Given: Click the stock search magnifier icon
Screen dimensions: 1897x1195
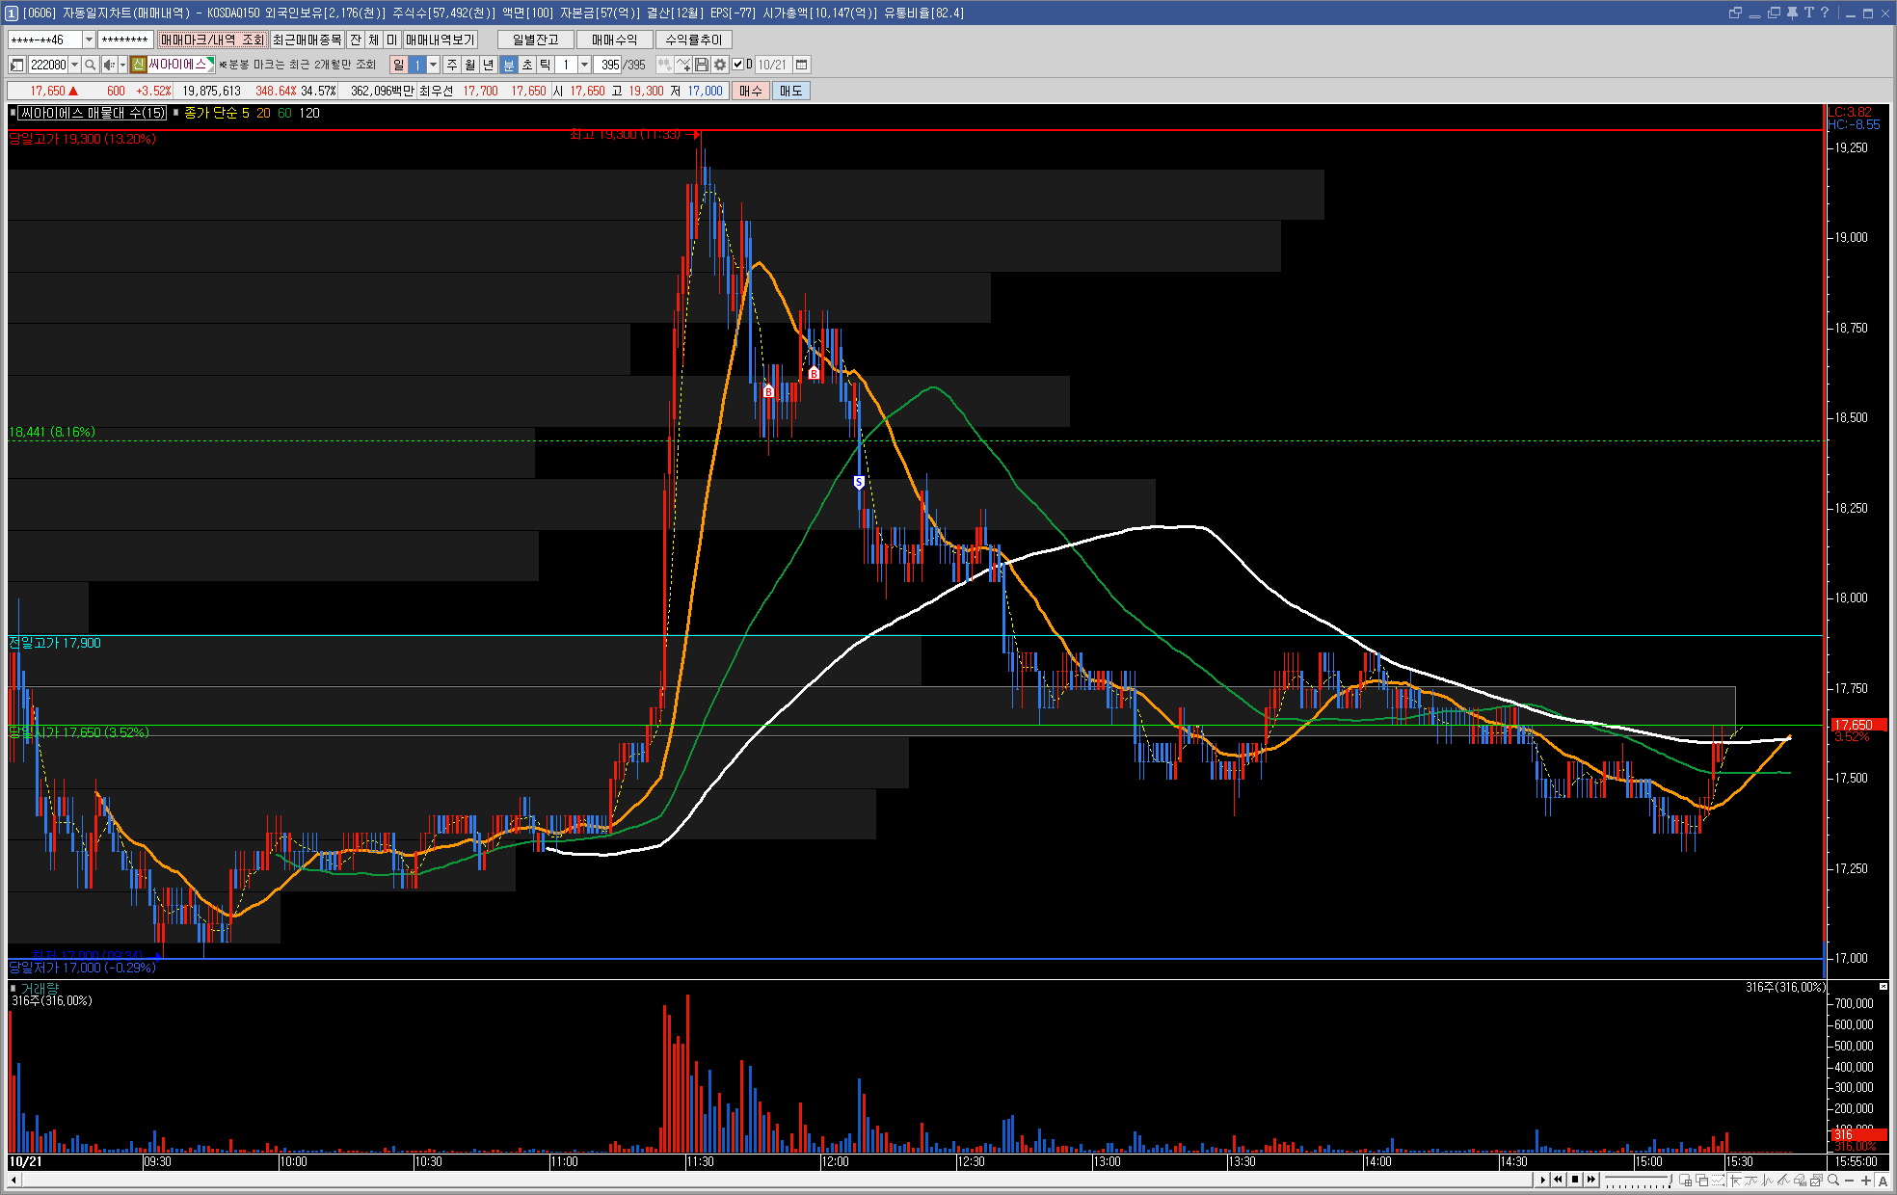Looking at the screenshot, I should (91, 65).
